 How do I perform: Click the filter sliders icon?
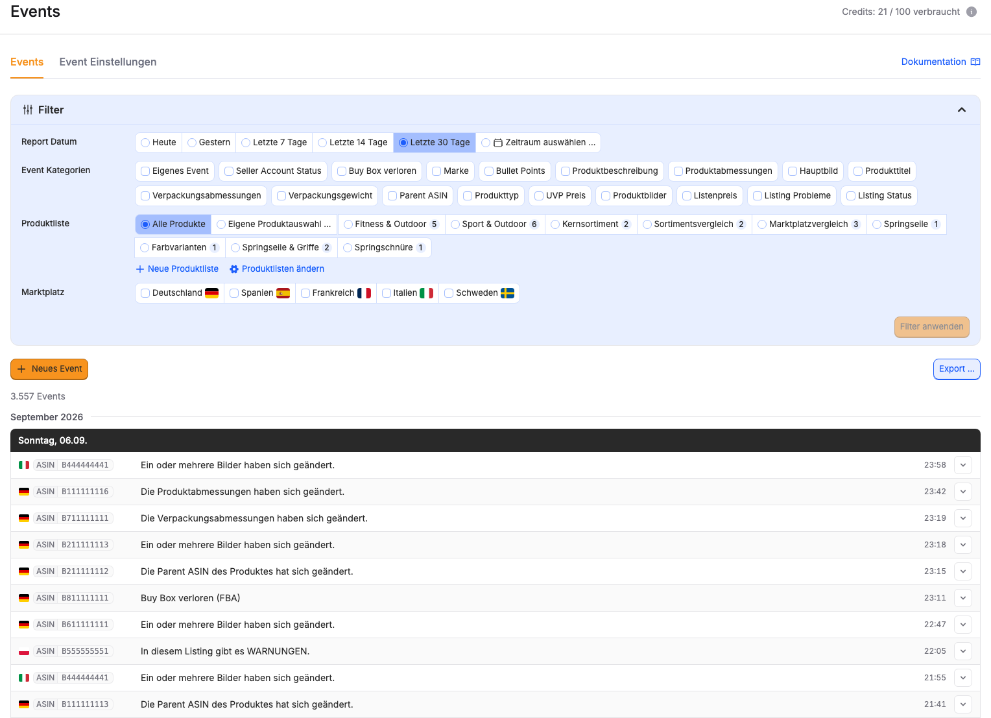tap(28, 110)
